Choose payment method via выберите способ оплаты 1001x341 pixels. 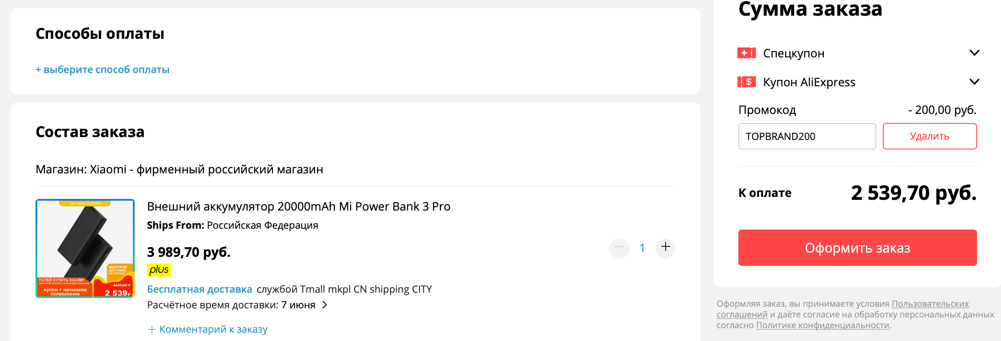pos(102,70)
